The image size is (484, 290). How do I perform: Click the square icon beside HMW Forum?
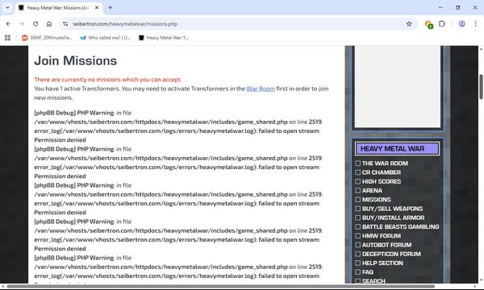point(357,236)
